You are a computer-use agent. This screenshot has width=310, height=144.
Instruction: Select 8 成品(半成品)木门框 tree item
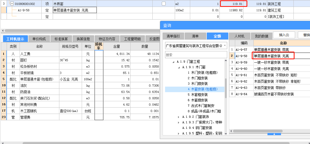tap(205, 111)
